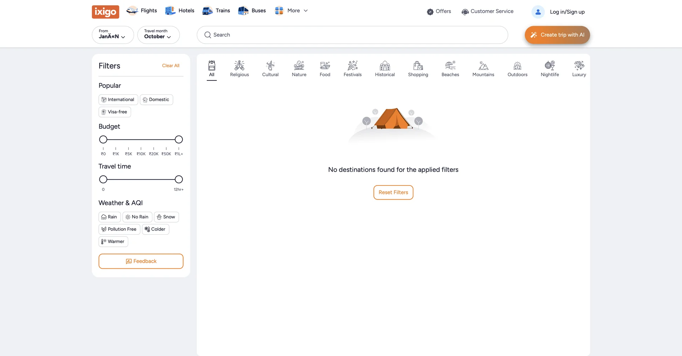682x356 pixels.
Task: Toggle the Snow weather filter
Action: click(166, 217)
